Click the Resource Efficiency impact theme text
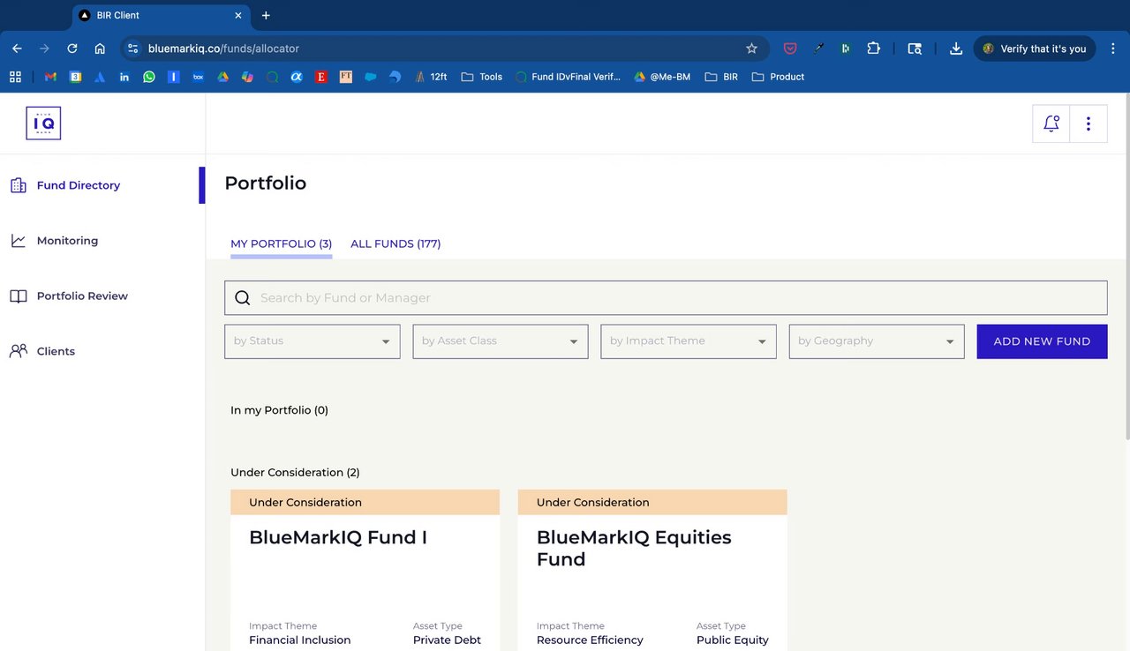Image resolution: width=1130 pixels, height=651 pixels. pyautogui.click(x=590, y=640)
